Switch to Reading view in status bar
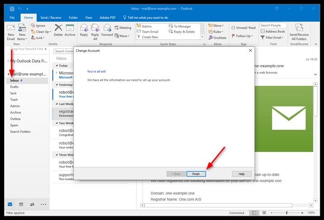Image resolution: width=324 pixels, height=220 pixels. [x=264, y=213]
